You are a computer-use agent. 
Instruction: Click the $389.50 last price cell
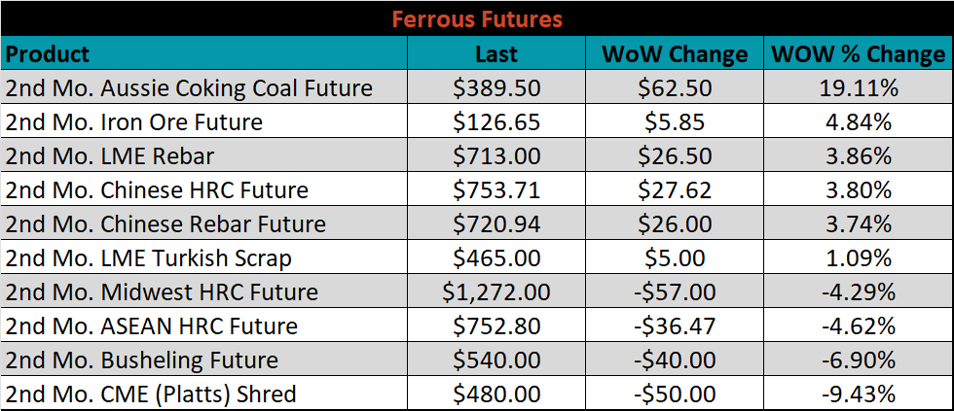click(x=496, y=87)
